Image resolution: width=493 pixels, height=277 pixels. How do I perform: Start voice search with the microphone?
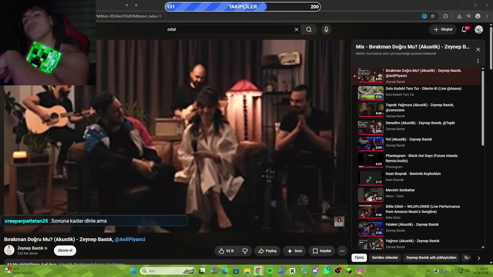point(326,29)
